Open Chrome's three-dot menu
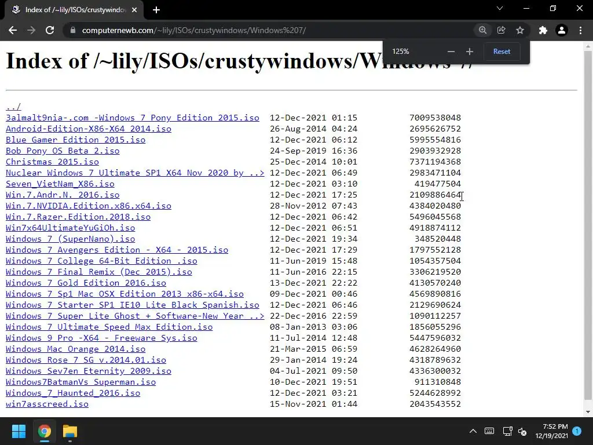The height and width of the screenshot is (445, 593). point(580,30)
